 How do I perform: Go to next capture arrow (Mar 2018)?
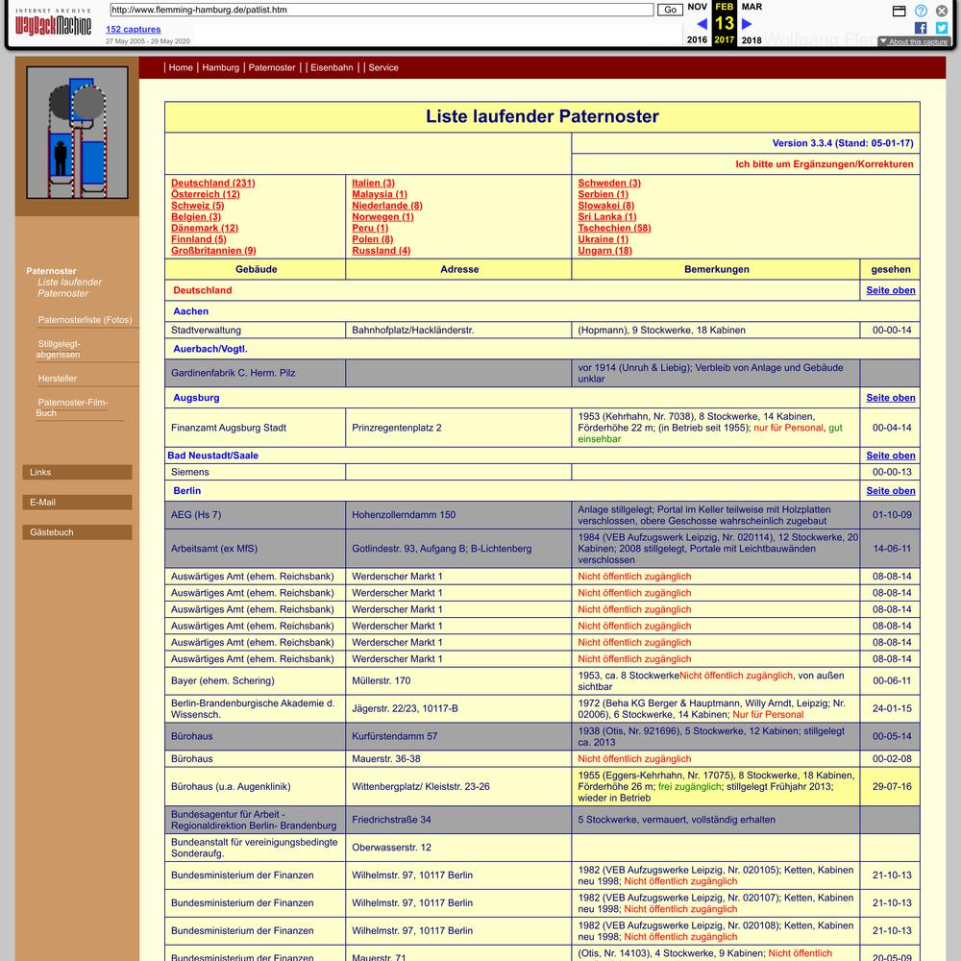[x=747, y=24]
